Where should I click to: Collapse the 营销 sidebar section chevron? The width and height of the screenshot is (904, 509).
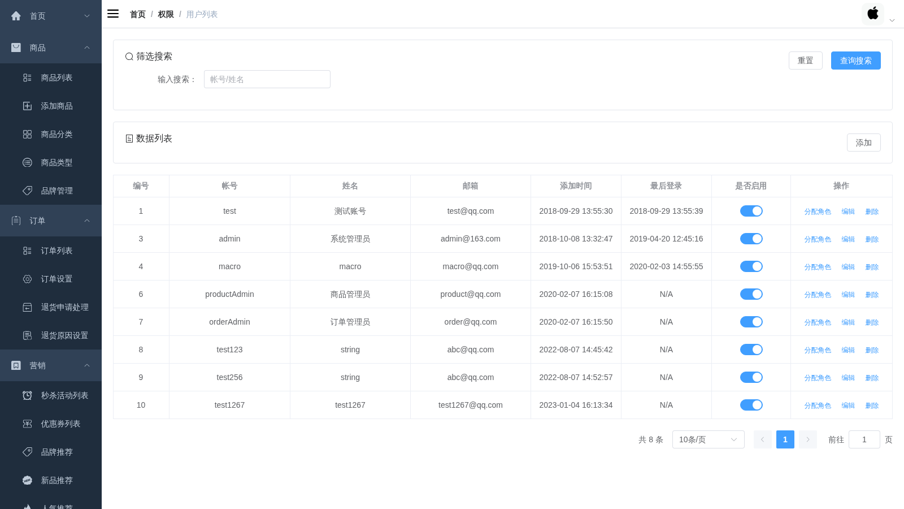coord(87,365)
